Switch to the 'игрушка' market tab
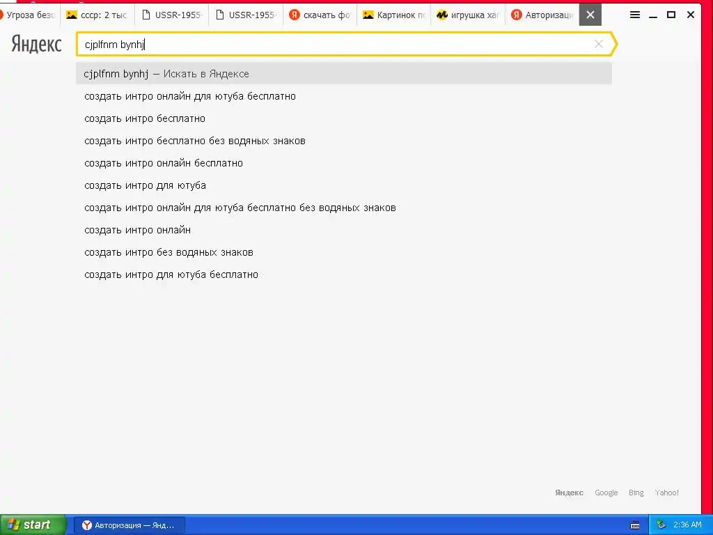Image resolution: width=713 pixels, height=535 pixels. [468, 15]
